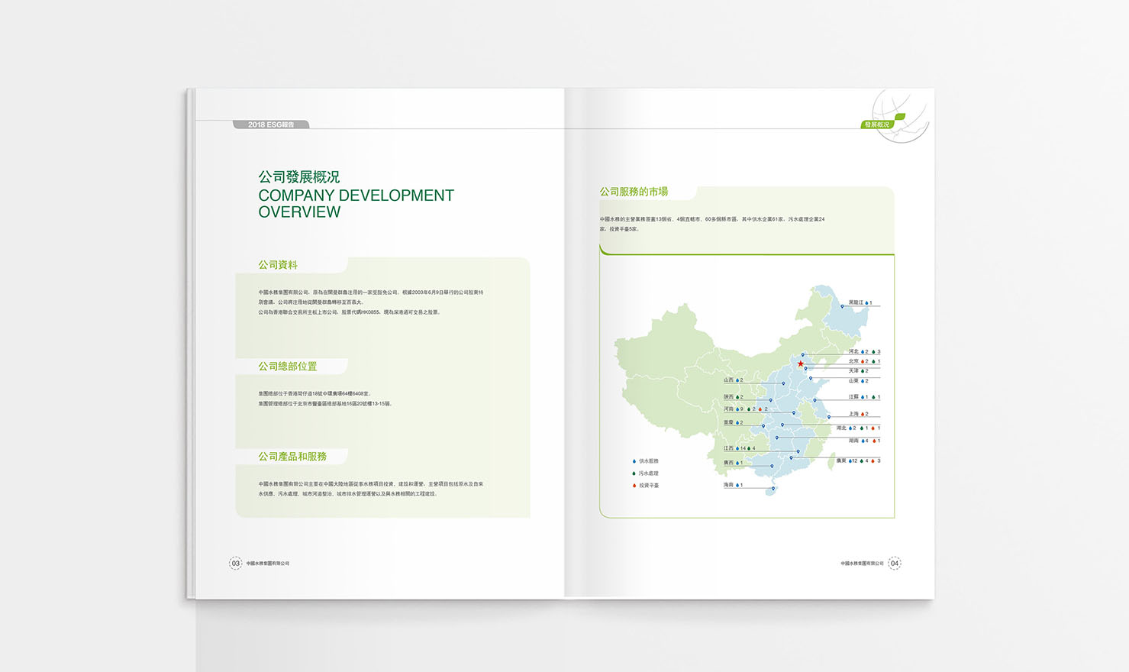The height and width of the screenshot is (672, 1129).
Task: Click the 陝西 map label
Action: pos(728,397)
